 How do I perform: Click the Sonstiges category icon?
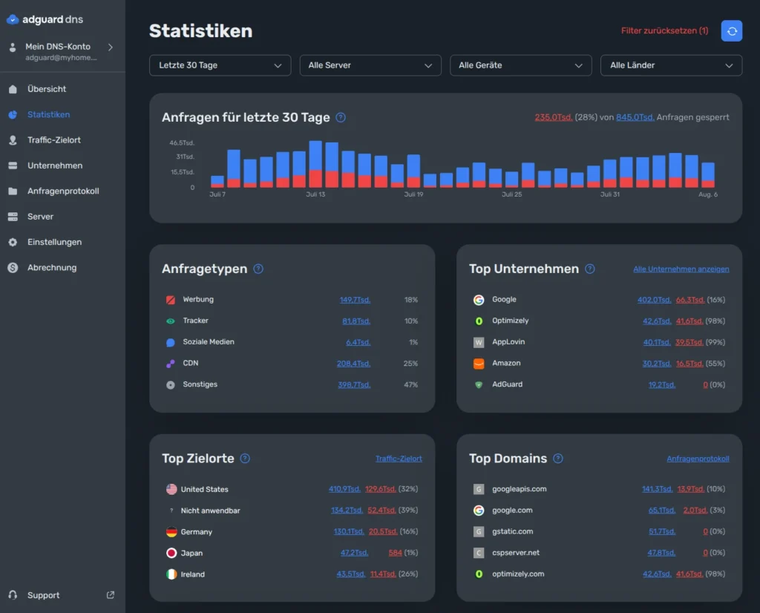[171, 385]
